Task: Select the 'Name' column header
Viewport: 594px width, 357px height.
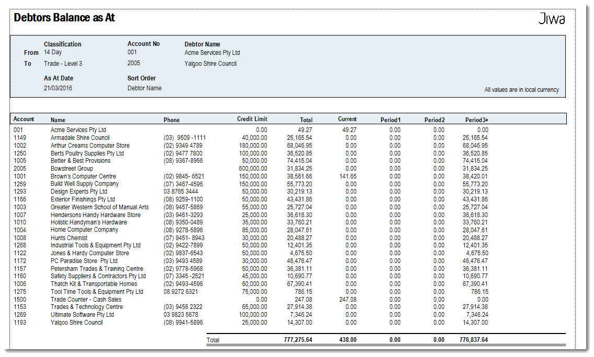Action: pos(58,120)
